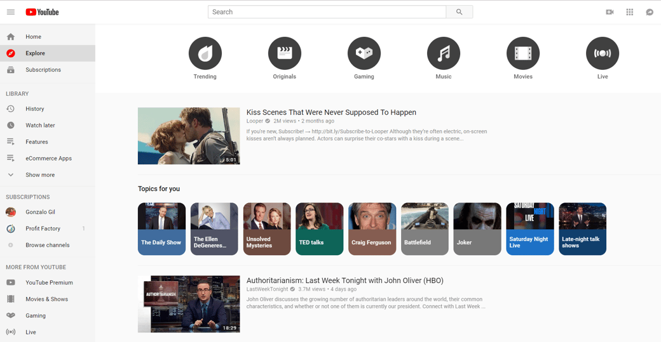The width and height of the screenshot is (661, 342).
Task: Open Authoritarianism Last Week Tonight title
Action: click(x=345, y=280)
